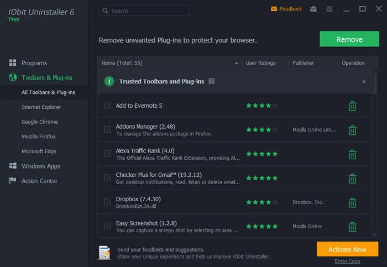Click the question mark help icon
Screen dimensions: 387x267
point(212,81)
